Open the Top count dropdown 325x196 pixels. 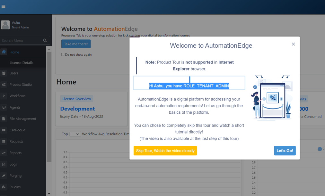(x=75, y=134)
